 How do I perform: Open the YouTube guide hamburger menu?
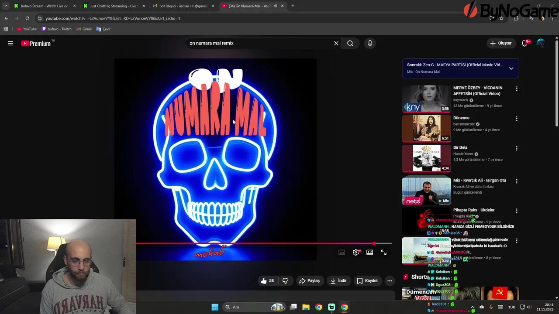click(x=10, y=43)
